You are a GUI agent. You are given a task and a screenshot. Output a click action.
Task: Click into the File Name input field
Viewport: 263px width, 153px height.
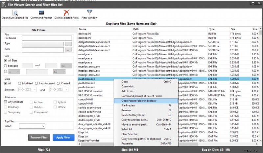pos(47,38)
